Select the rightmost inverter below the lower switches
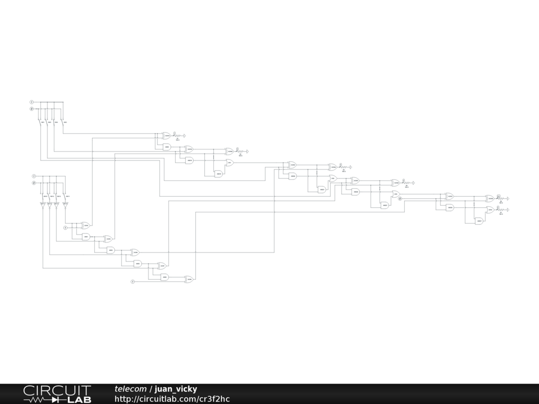Image resolution: width=539 pixels, height=404 pixels. [65, 204]
